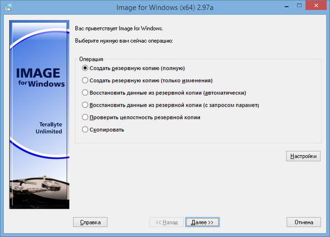
Task: Click the Справка help button
Action: (x=90, y=222)
